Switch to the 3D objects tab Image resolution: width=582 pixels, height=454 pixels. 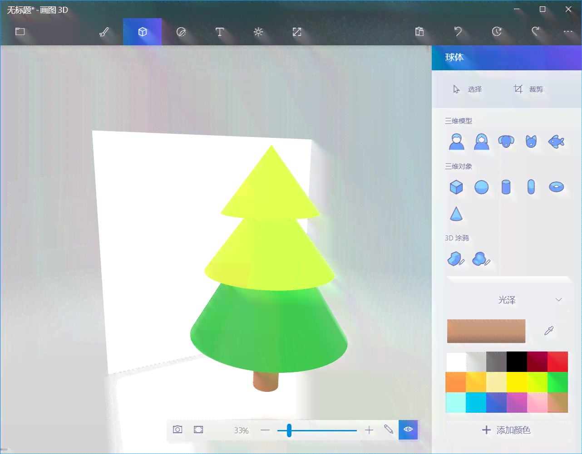143,32
